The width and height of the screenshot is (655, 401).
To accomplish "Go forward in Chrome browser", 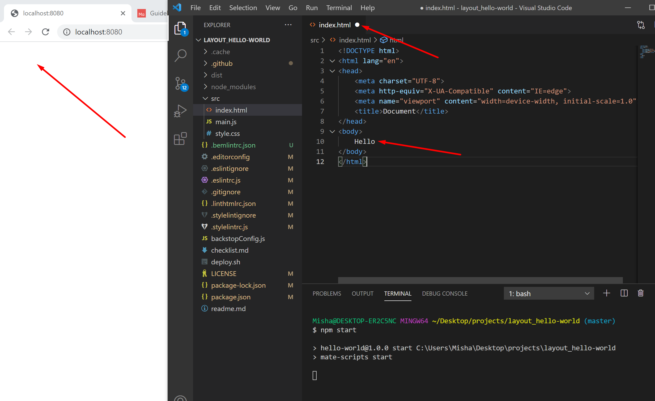I will pos(28,32).
